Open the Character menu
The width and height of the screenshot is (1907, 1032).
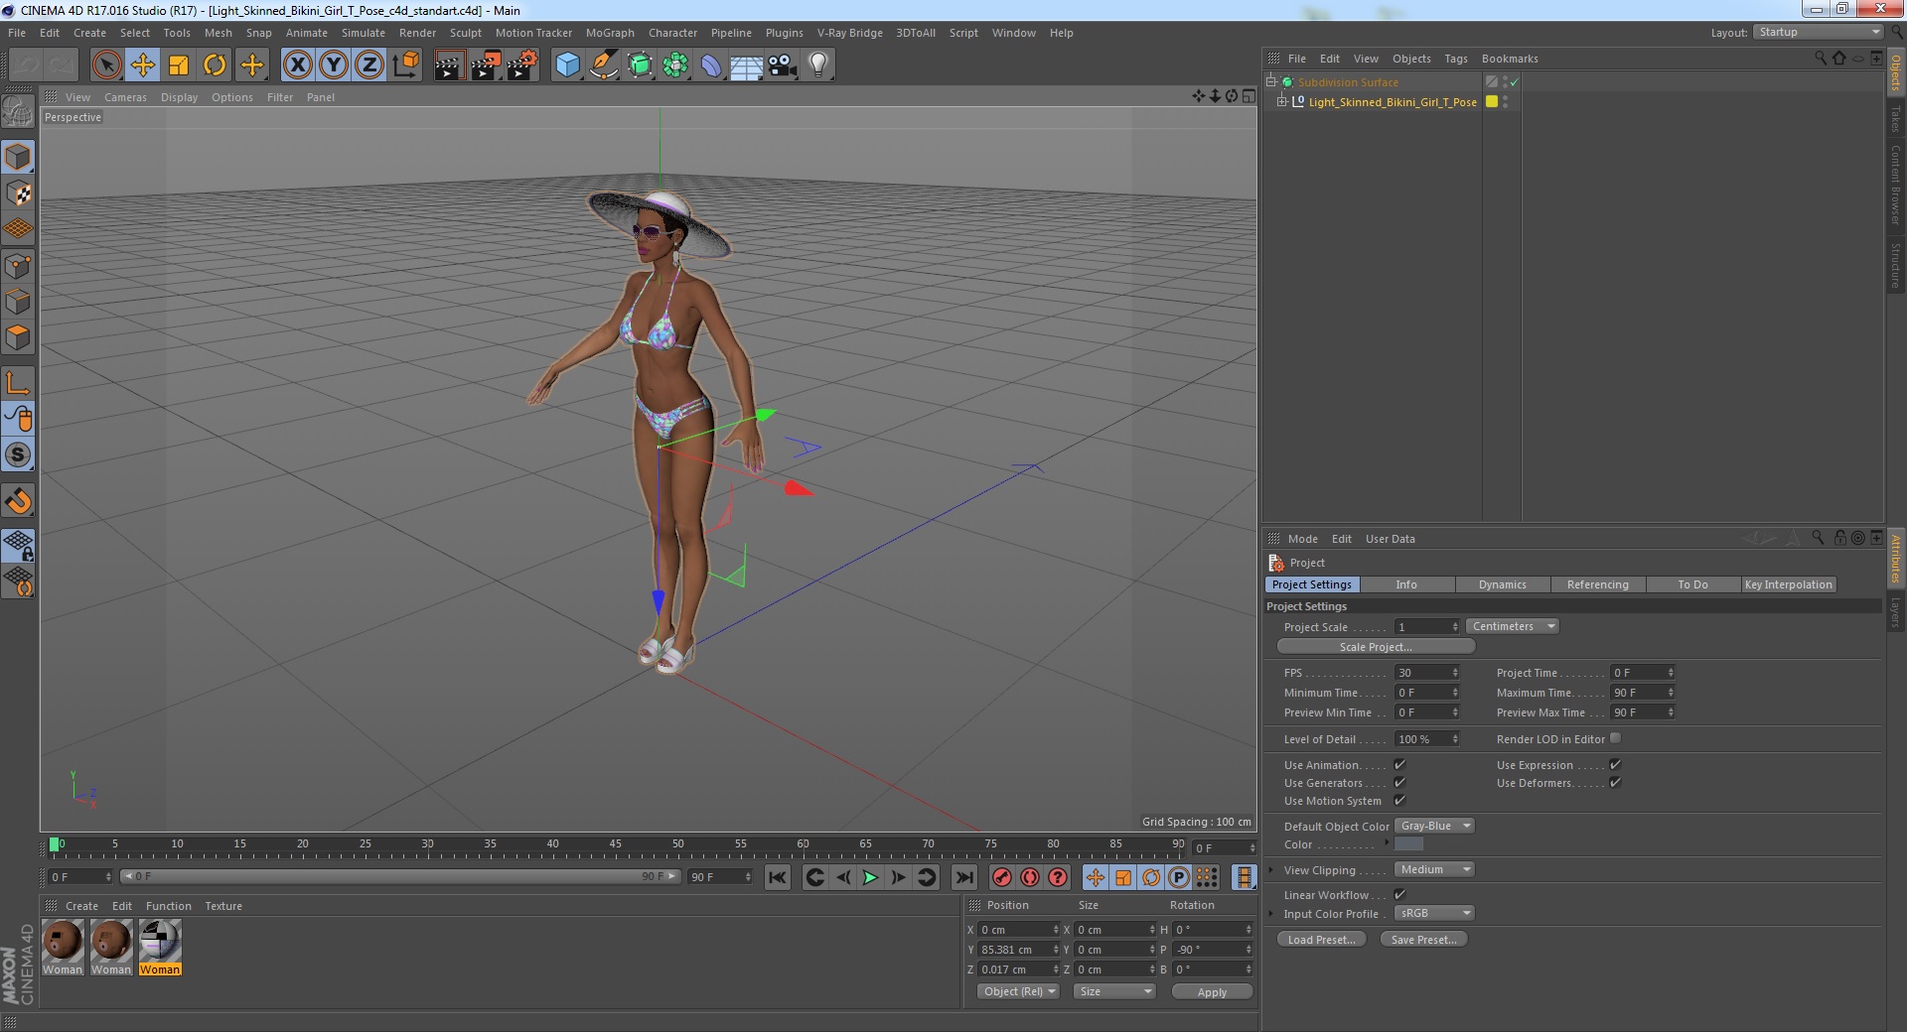[x=672, y=33]
